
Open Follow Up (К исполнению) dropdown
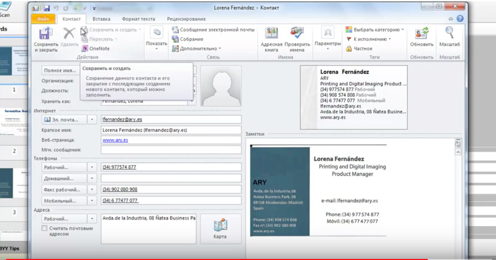point(390,39)
